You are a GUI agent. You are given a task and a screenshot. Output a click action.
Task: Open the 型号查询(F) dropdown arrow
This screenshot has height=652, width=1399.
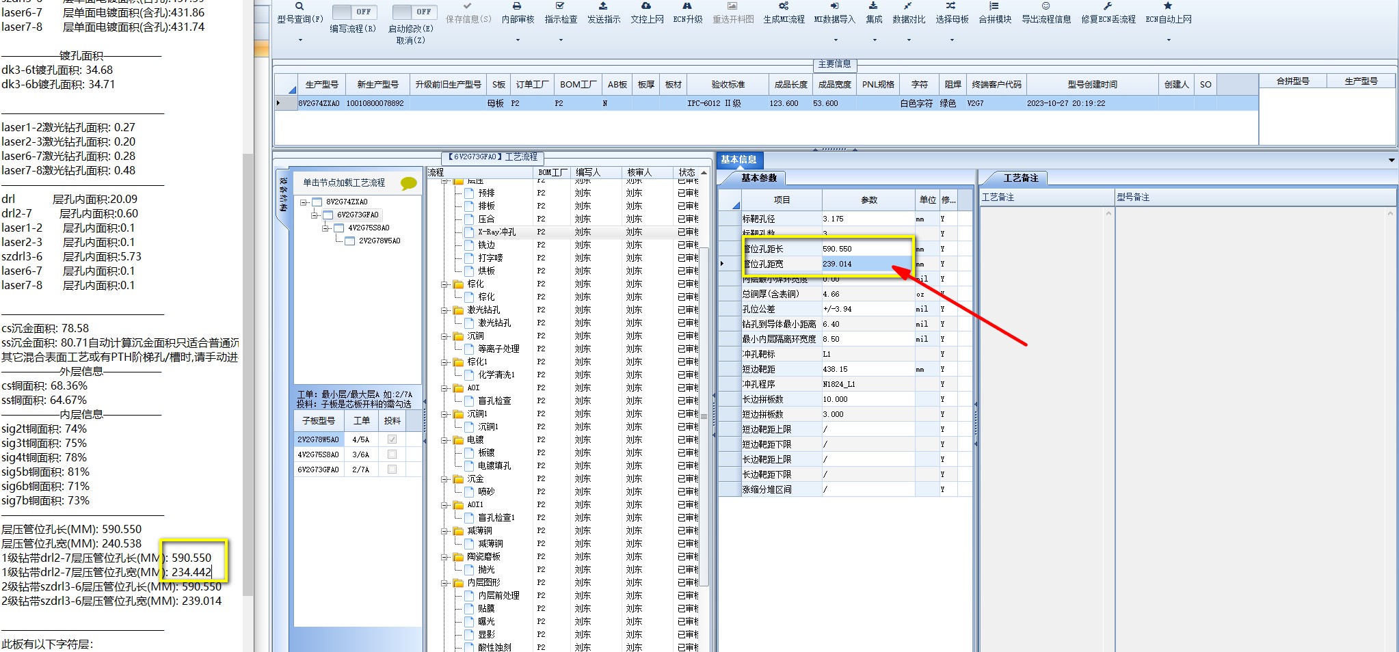[x=299, y=40]
